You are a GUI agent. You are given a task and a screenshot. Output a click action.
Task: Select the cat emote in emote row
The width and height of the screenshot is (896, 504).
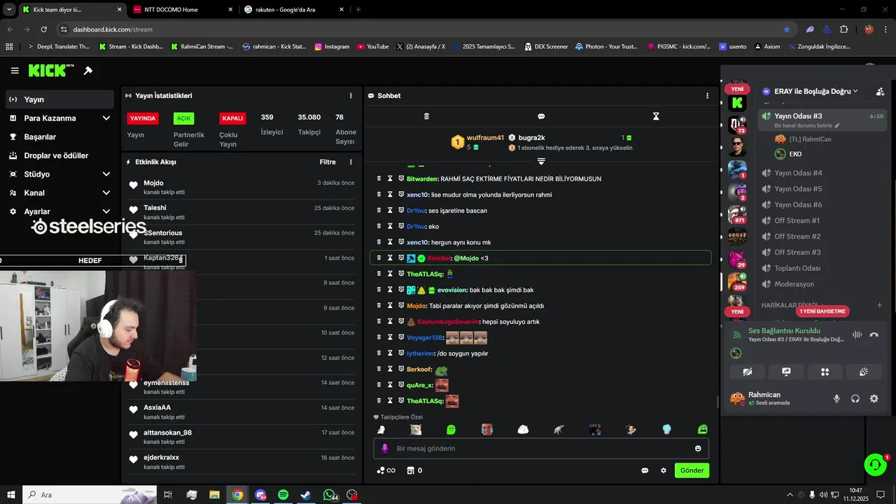pos(416,429)
